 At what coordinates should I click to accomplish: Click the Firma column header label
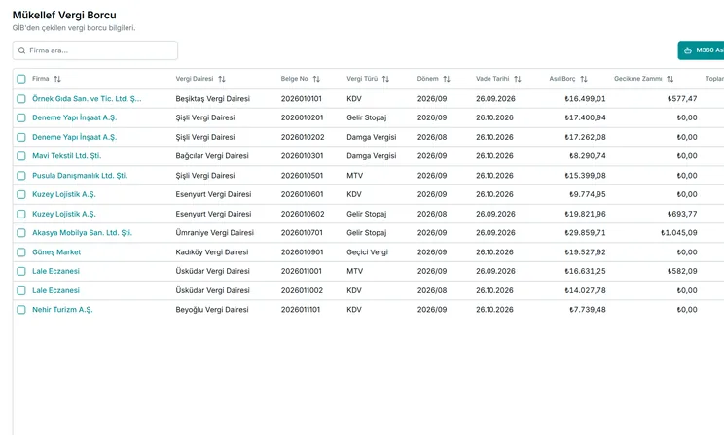pos(41,79)
